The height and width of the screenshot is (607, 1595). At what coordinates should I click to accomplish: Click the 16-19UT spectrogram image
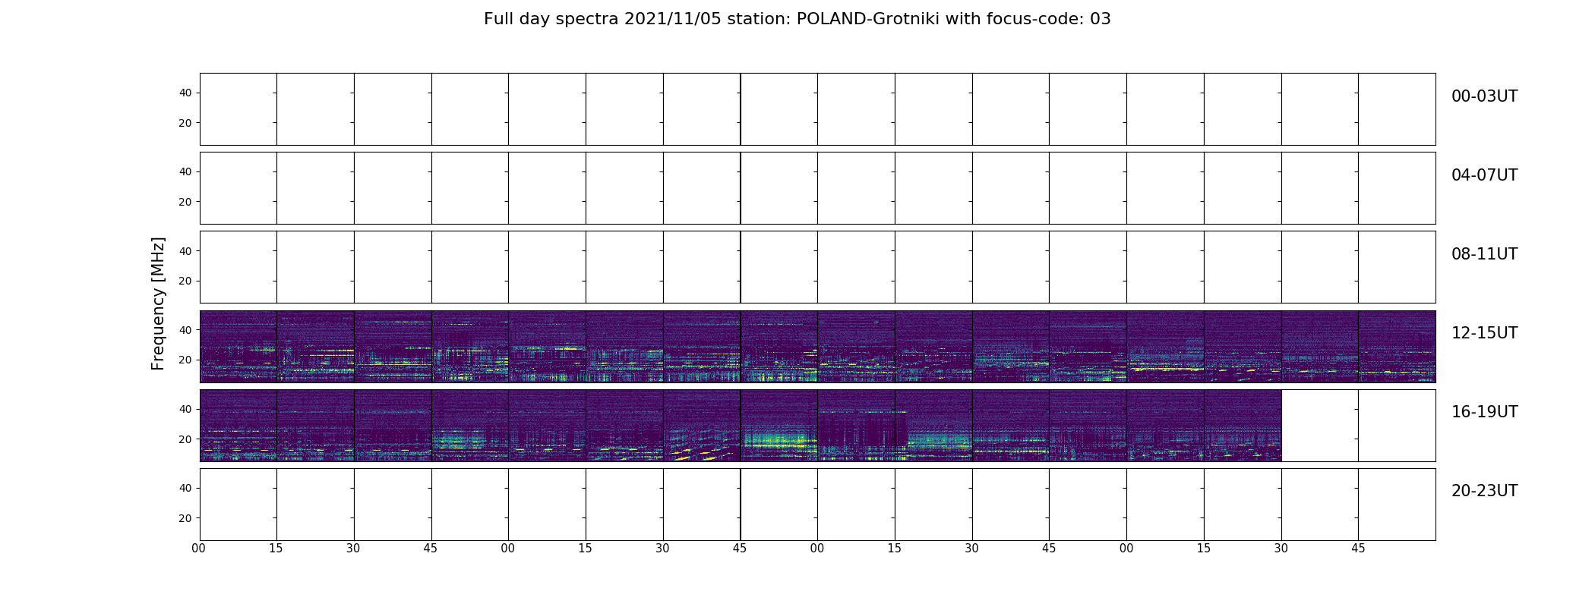click(x=741, y=425)
